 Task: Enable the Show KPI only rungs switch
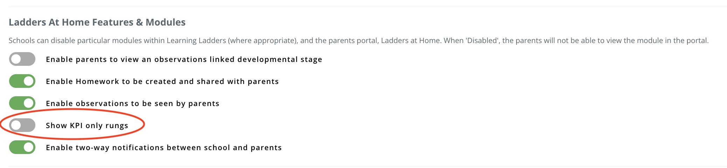[22, 125]
